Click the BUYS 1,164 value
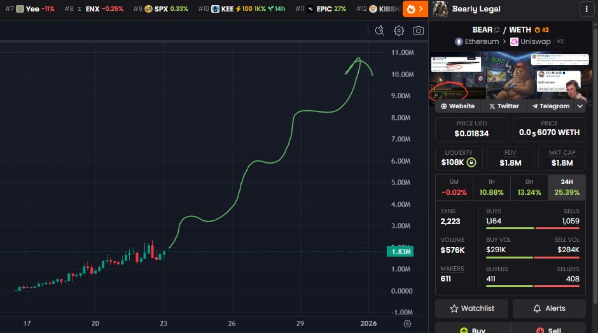598x333 pixels. click(494, 221)
